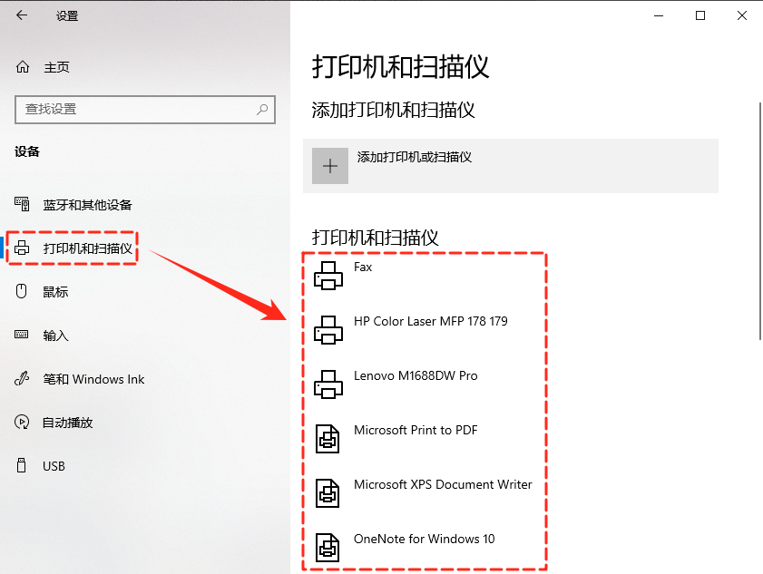Click the 鼠标 mouse icon

coord(22,291)
